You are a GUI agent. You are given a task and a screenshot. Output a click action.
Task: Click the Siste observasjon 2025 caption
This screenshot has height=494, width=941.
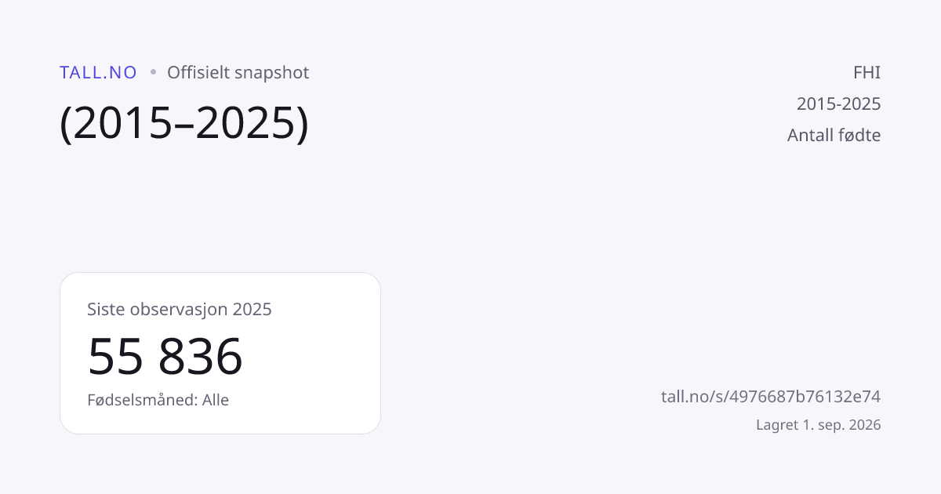[180, 309]
